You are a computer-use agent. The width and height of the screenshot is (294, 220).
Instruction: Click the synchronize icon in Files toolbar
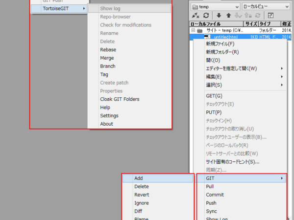point(258,16)
